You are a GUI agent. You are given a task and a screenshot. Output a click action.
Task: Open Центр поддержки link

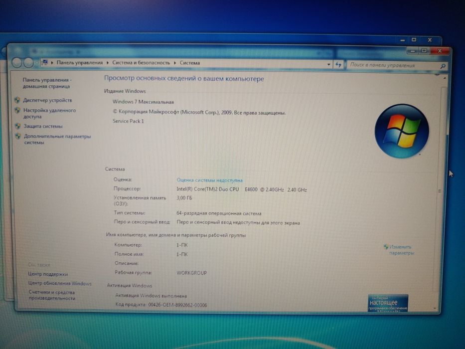[x=48, y=274]
